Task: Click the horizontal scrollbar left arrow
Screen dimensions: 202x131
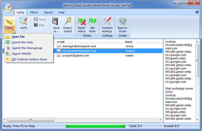Action: 5,120
